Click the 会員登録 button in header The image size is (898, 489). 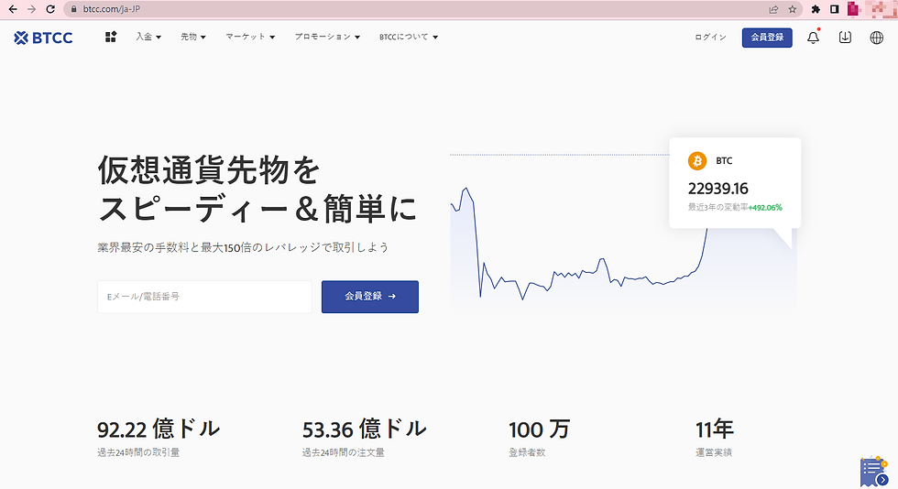767,38
